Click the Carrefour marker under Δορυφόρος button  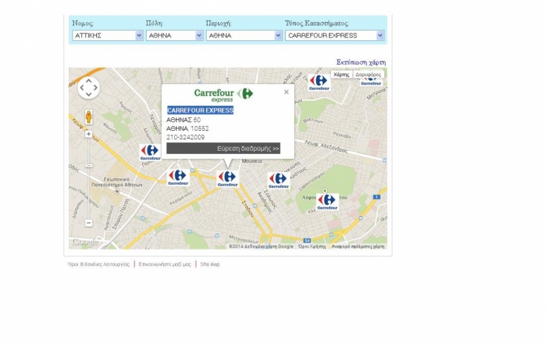pyautogui.click(x=371, y=82)
